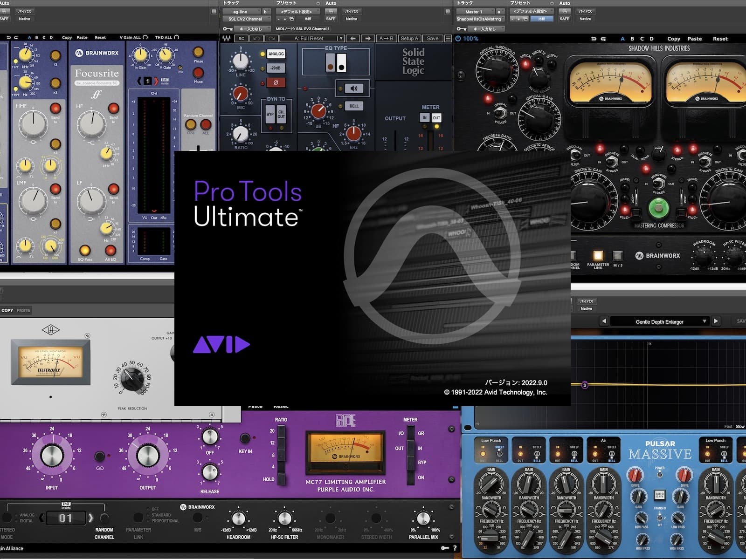Click Paste in Shadow Hills toolbar

pyautogui.click(x=695, y=39)
